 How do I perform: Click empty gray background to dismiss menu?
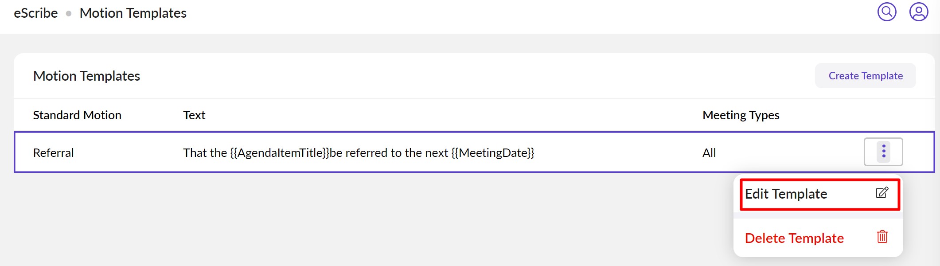pyautogui.click(x=310, y=222)
